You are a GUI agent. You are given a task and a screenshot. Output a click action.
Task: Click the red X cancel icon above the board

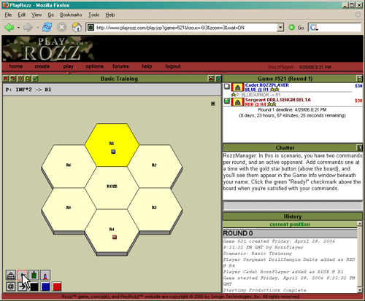[x=6, y=79]
